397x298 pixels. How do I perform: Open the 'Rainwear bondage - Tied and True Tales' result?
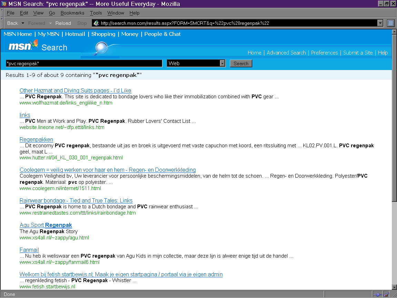[x=76, y=200]
